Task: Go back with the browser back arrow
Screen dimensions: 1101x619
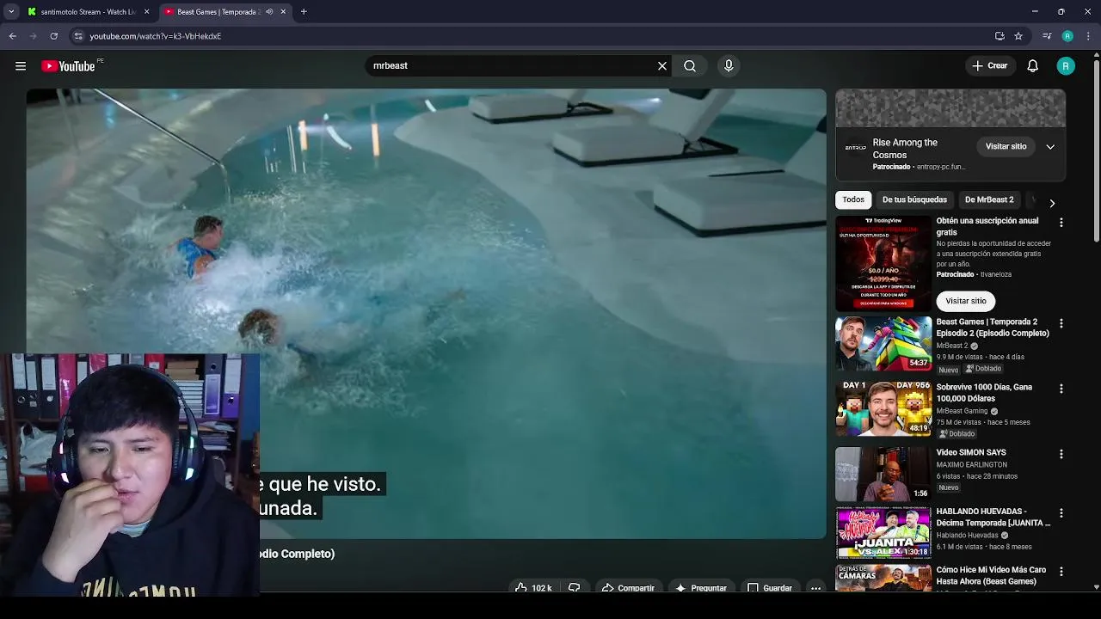Action: point(13,36)
